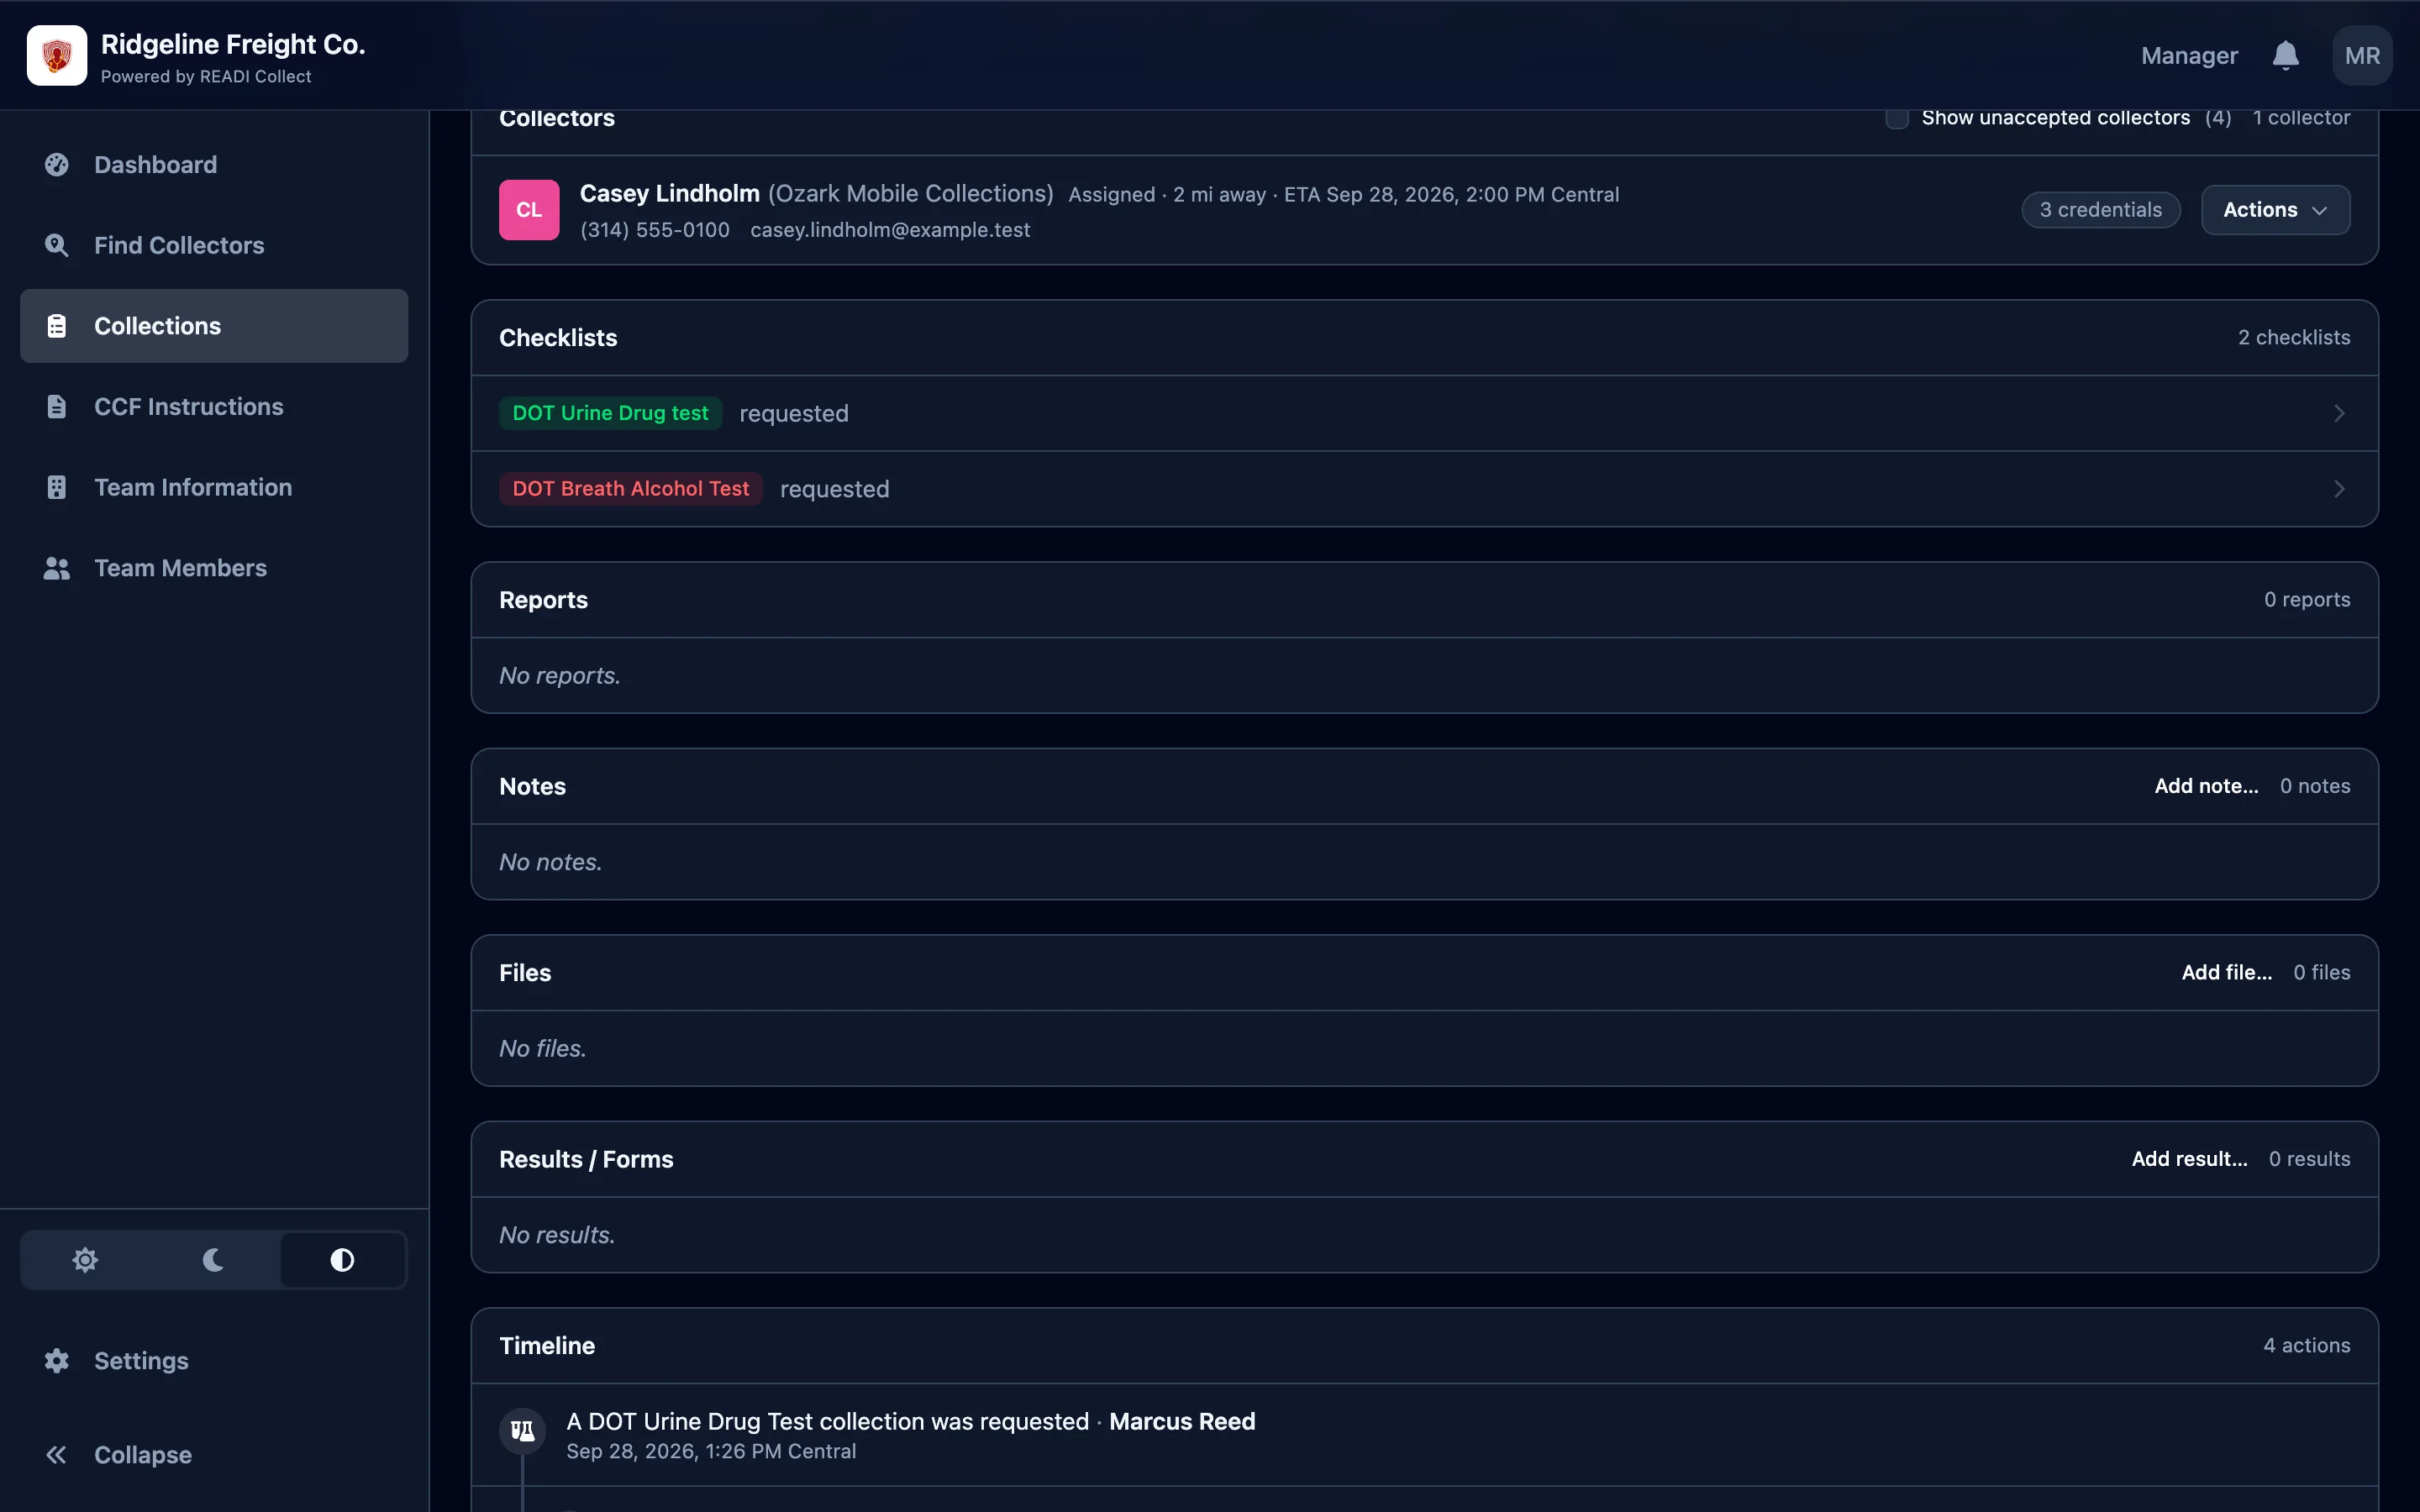
Task: Click the Find Collectors magnifier icon
Action: click(57, 245)
